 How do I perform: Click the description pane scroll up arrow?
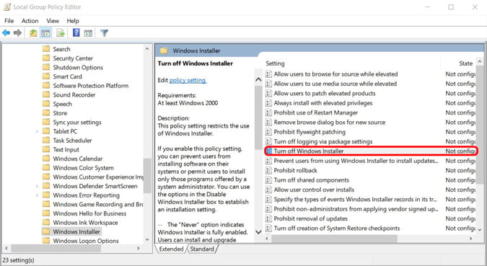coord(258,80)
